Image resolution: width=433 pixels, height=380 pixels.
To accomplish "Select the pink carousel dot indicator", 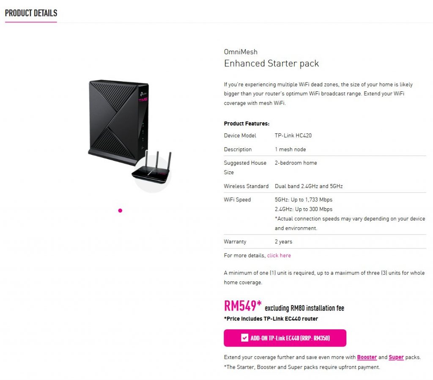I will click(120, 211).
